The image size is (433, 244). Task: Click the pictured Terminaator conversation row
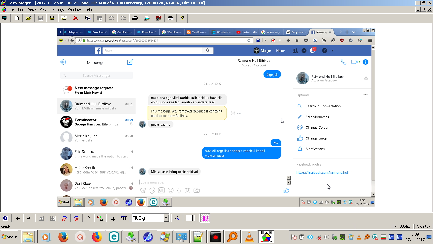[96, 122]
